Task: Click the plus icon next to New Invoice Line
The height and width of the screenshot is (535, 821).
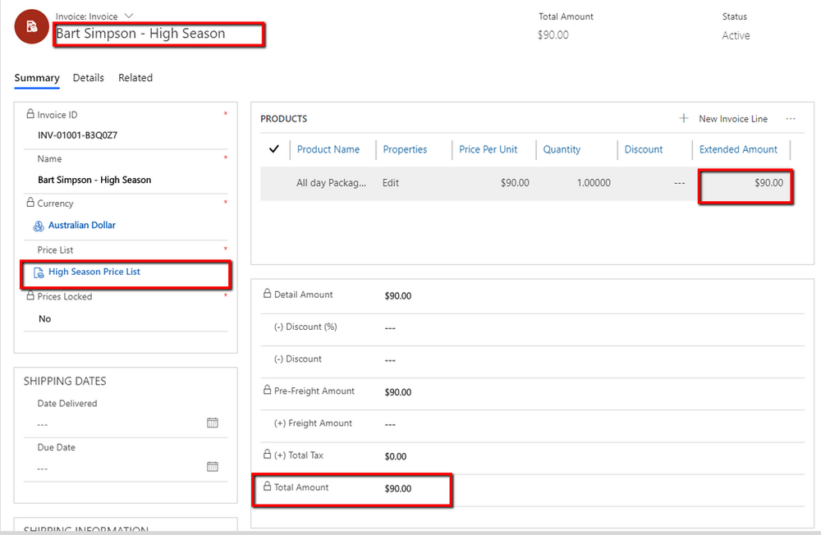Action: [683, 118]
